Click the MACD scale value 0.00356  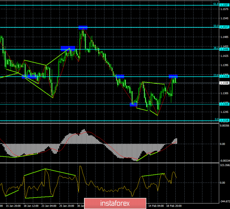(x=224, y=126)
